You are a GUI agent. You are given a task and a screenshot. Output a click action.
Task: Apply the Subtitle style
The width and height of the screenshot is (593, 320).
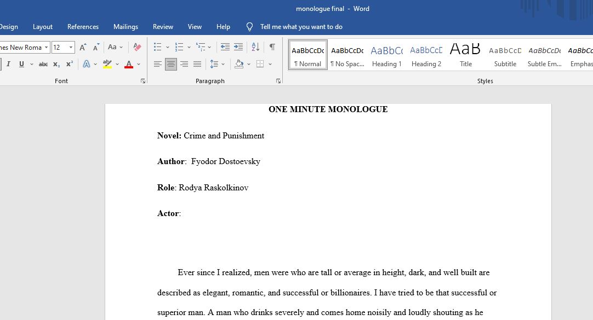[x=505, y=55]
